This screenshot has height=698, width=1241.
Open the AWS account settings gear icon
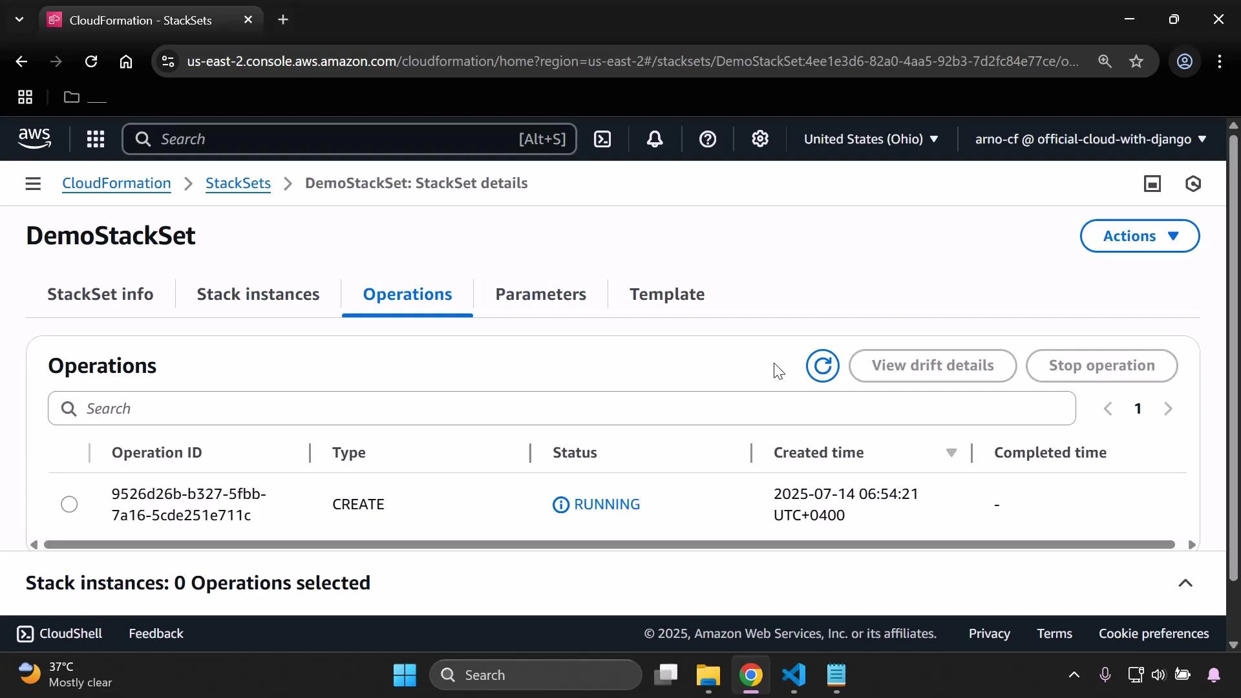pyautogui.click(x=760, y=139)
